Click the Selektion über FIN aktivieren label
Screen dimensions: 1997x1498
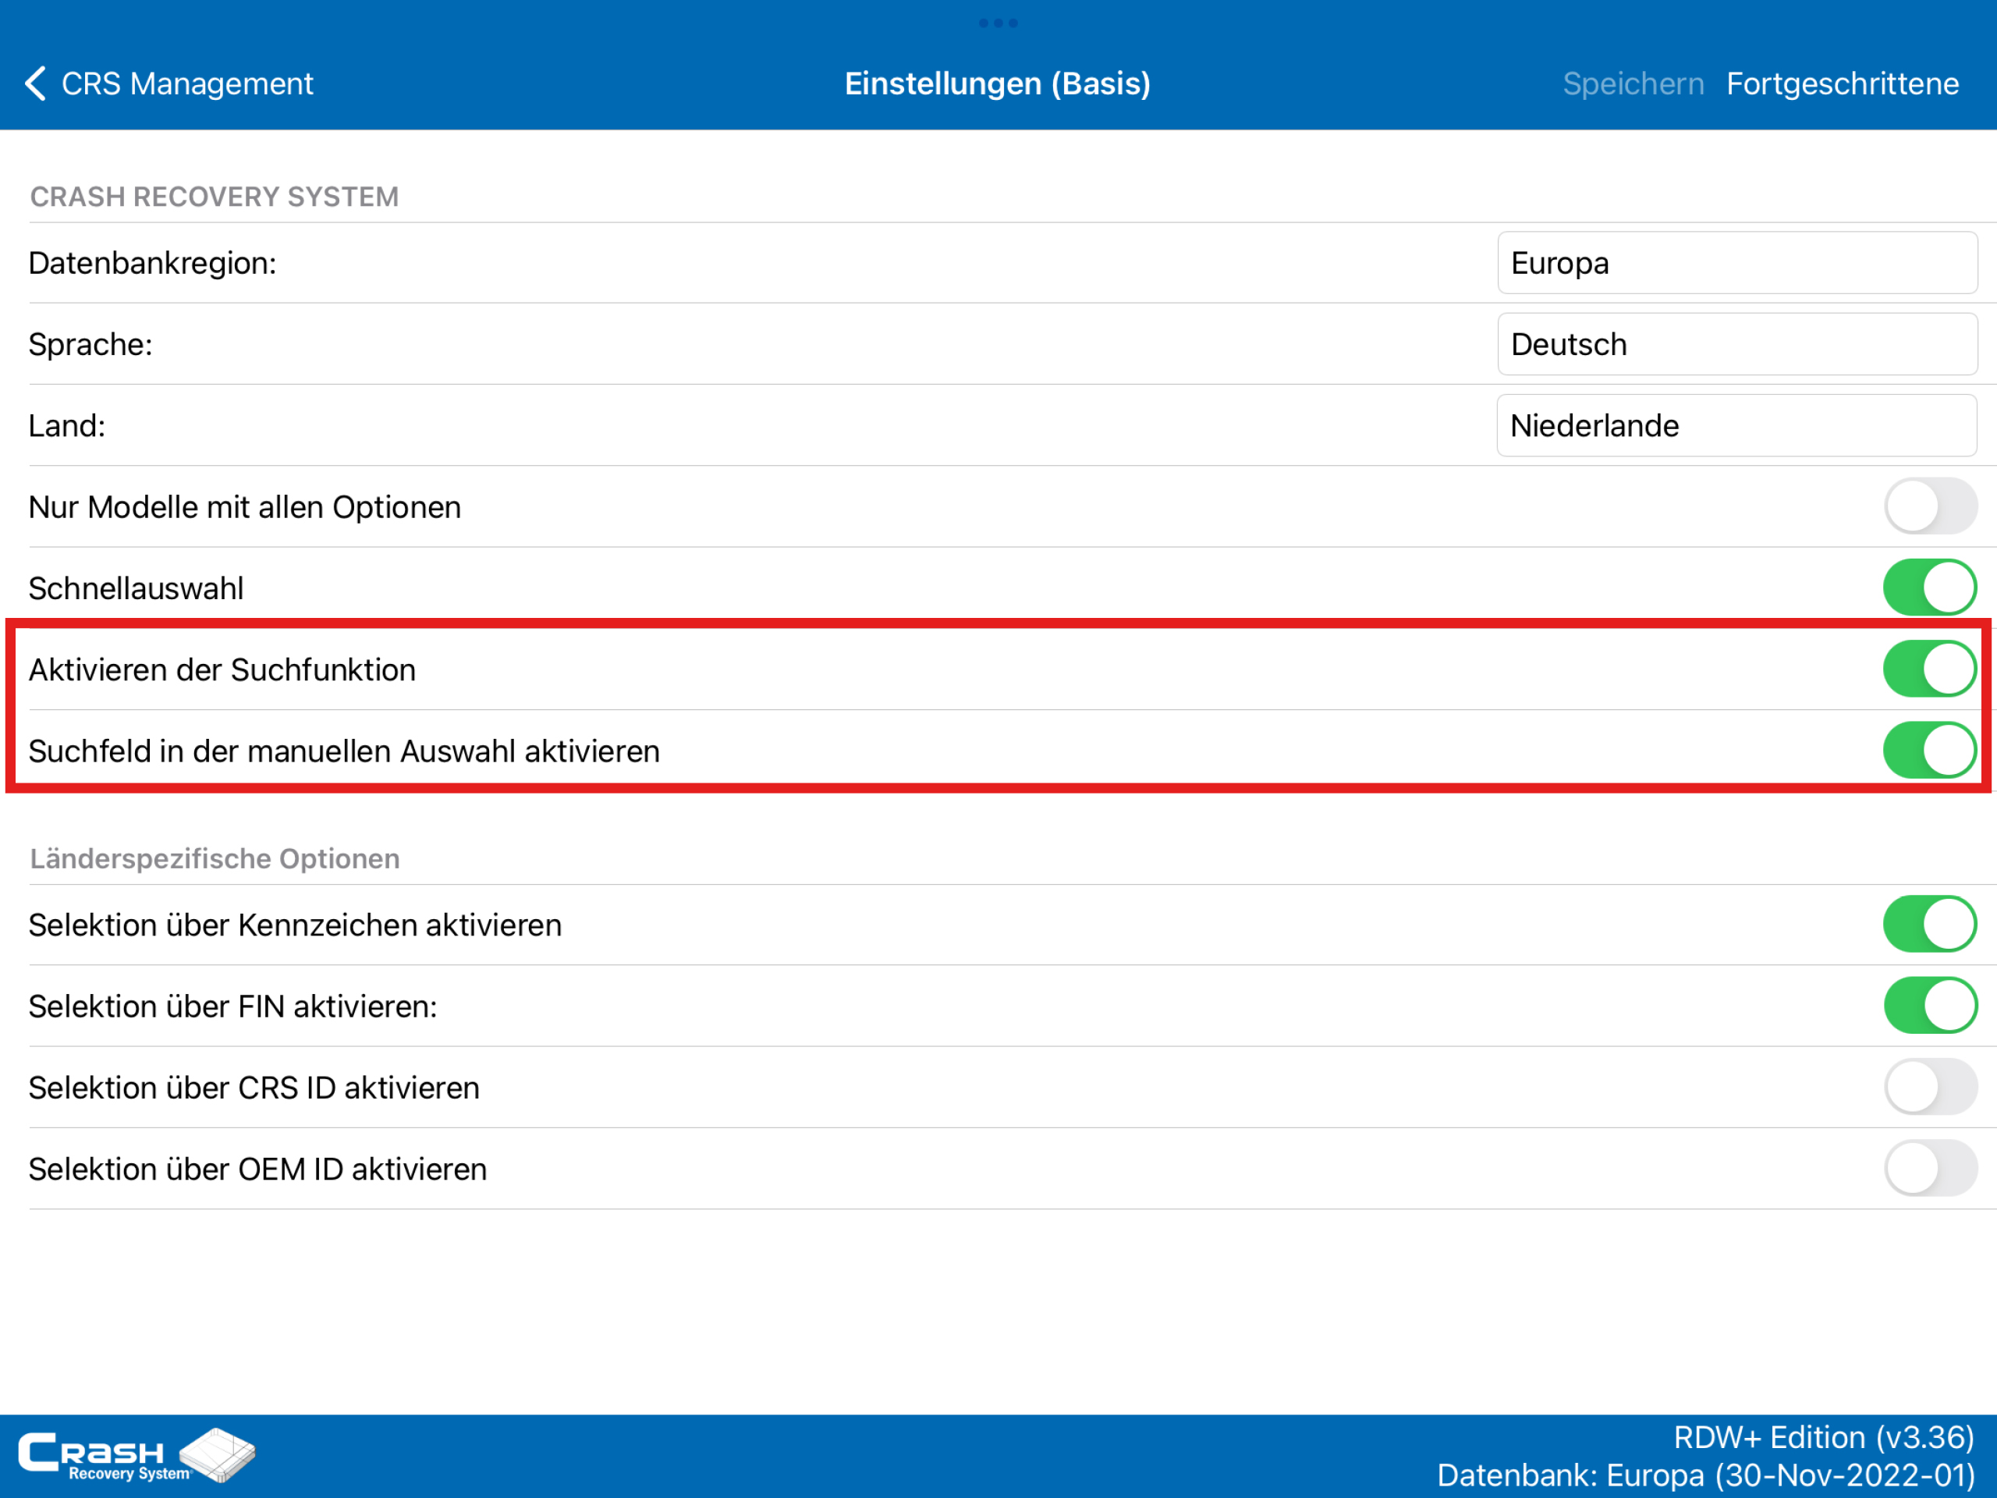[233, 1006]
